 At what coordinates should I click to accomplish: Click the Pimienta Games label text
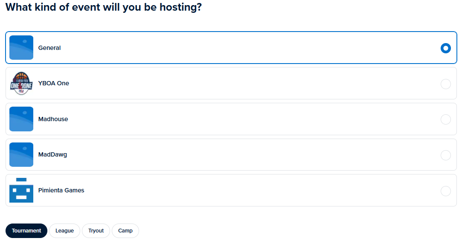[61, 190]
